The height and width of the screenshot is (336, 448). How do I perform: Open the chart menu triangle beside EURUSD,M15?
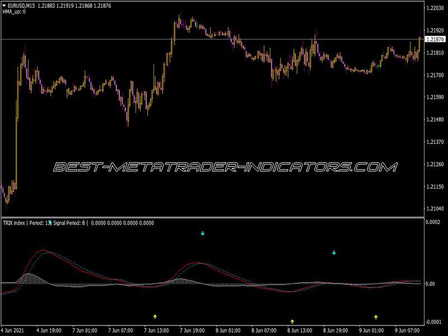pyautogui.click(x=4, y=6)
